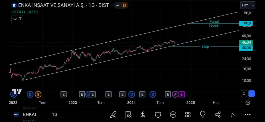The height and width of the screenshot is (122, 265).
Task: Tap the 60,00 price axis value
Action: 246,36
